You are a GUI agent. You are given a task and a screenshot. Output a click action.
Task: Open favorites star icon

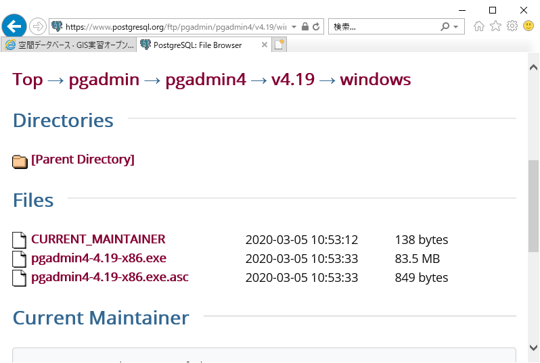495,26
